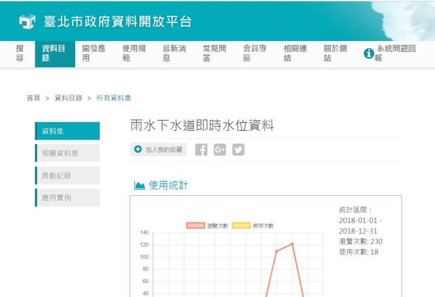Click the chart data point near 110

277,252
